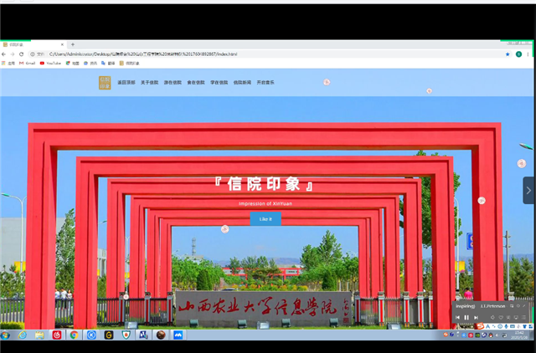Select the 信院印象 browser tab

[x=33, y=44]
